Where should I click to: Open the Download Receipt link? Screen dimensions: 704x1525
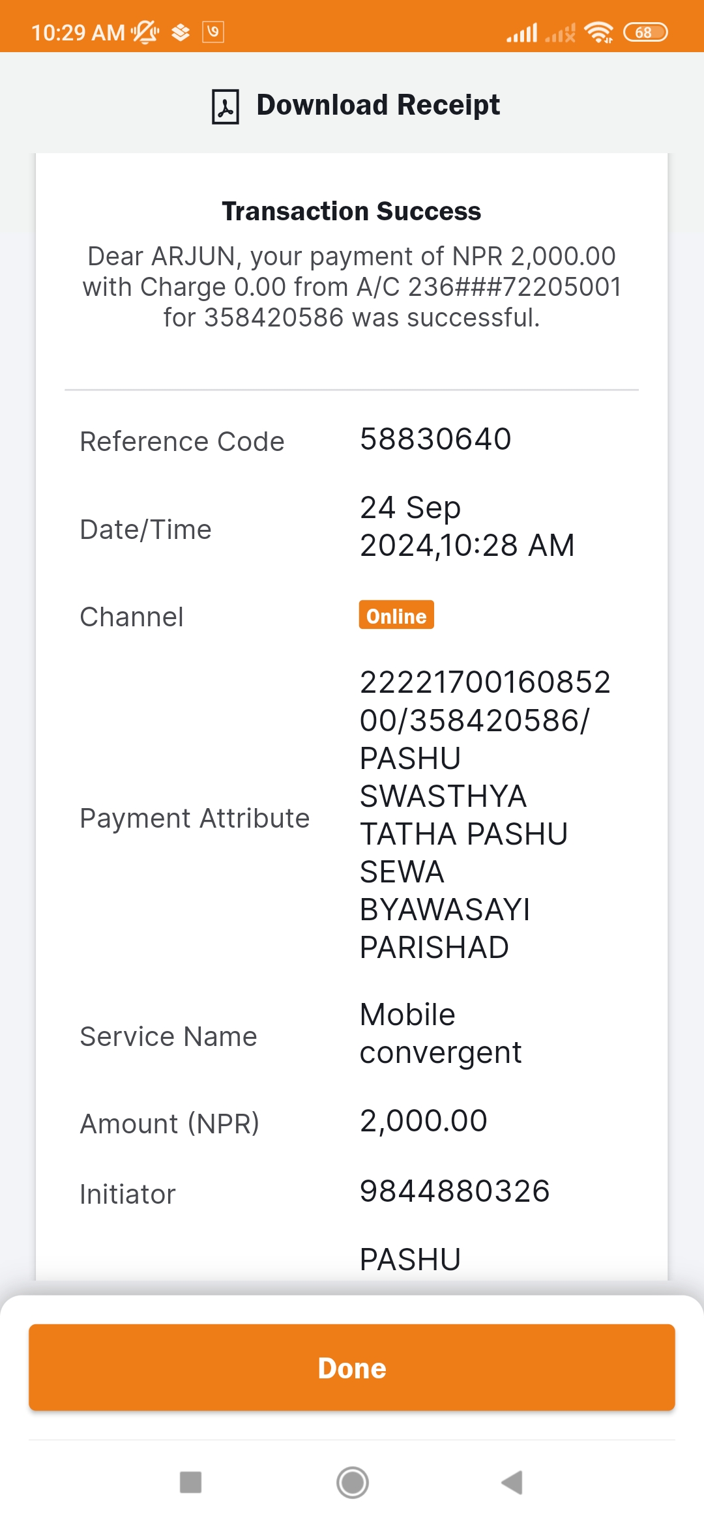point(378,105)
